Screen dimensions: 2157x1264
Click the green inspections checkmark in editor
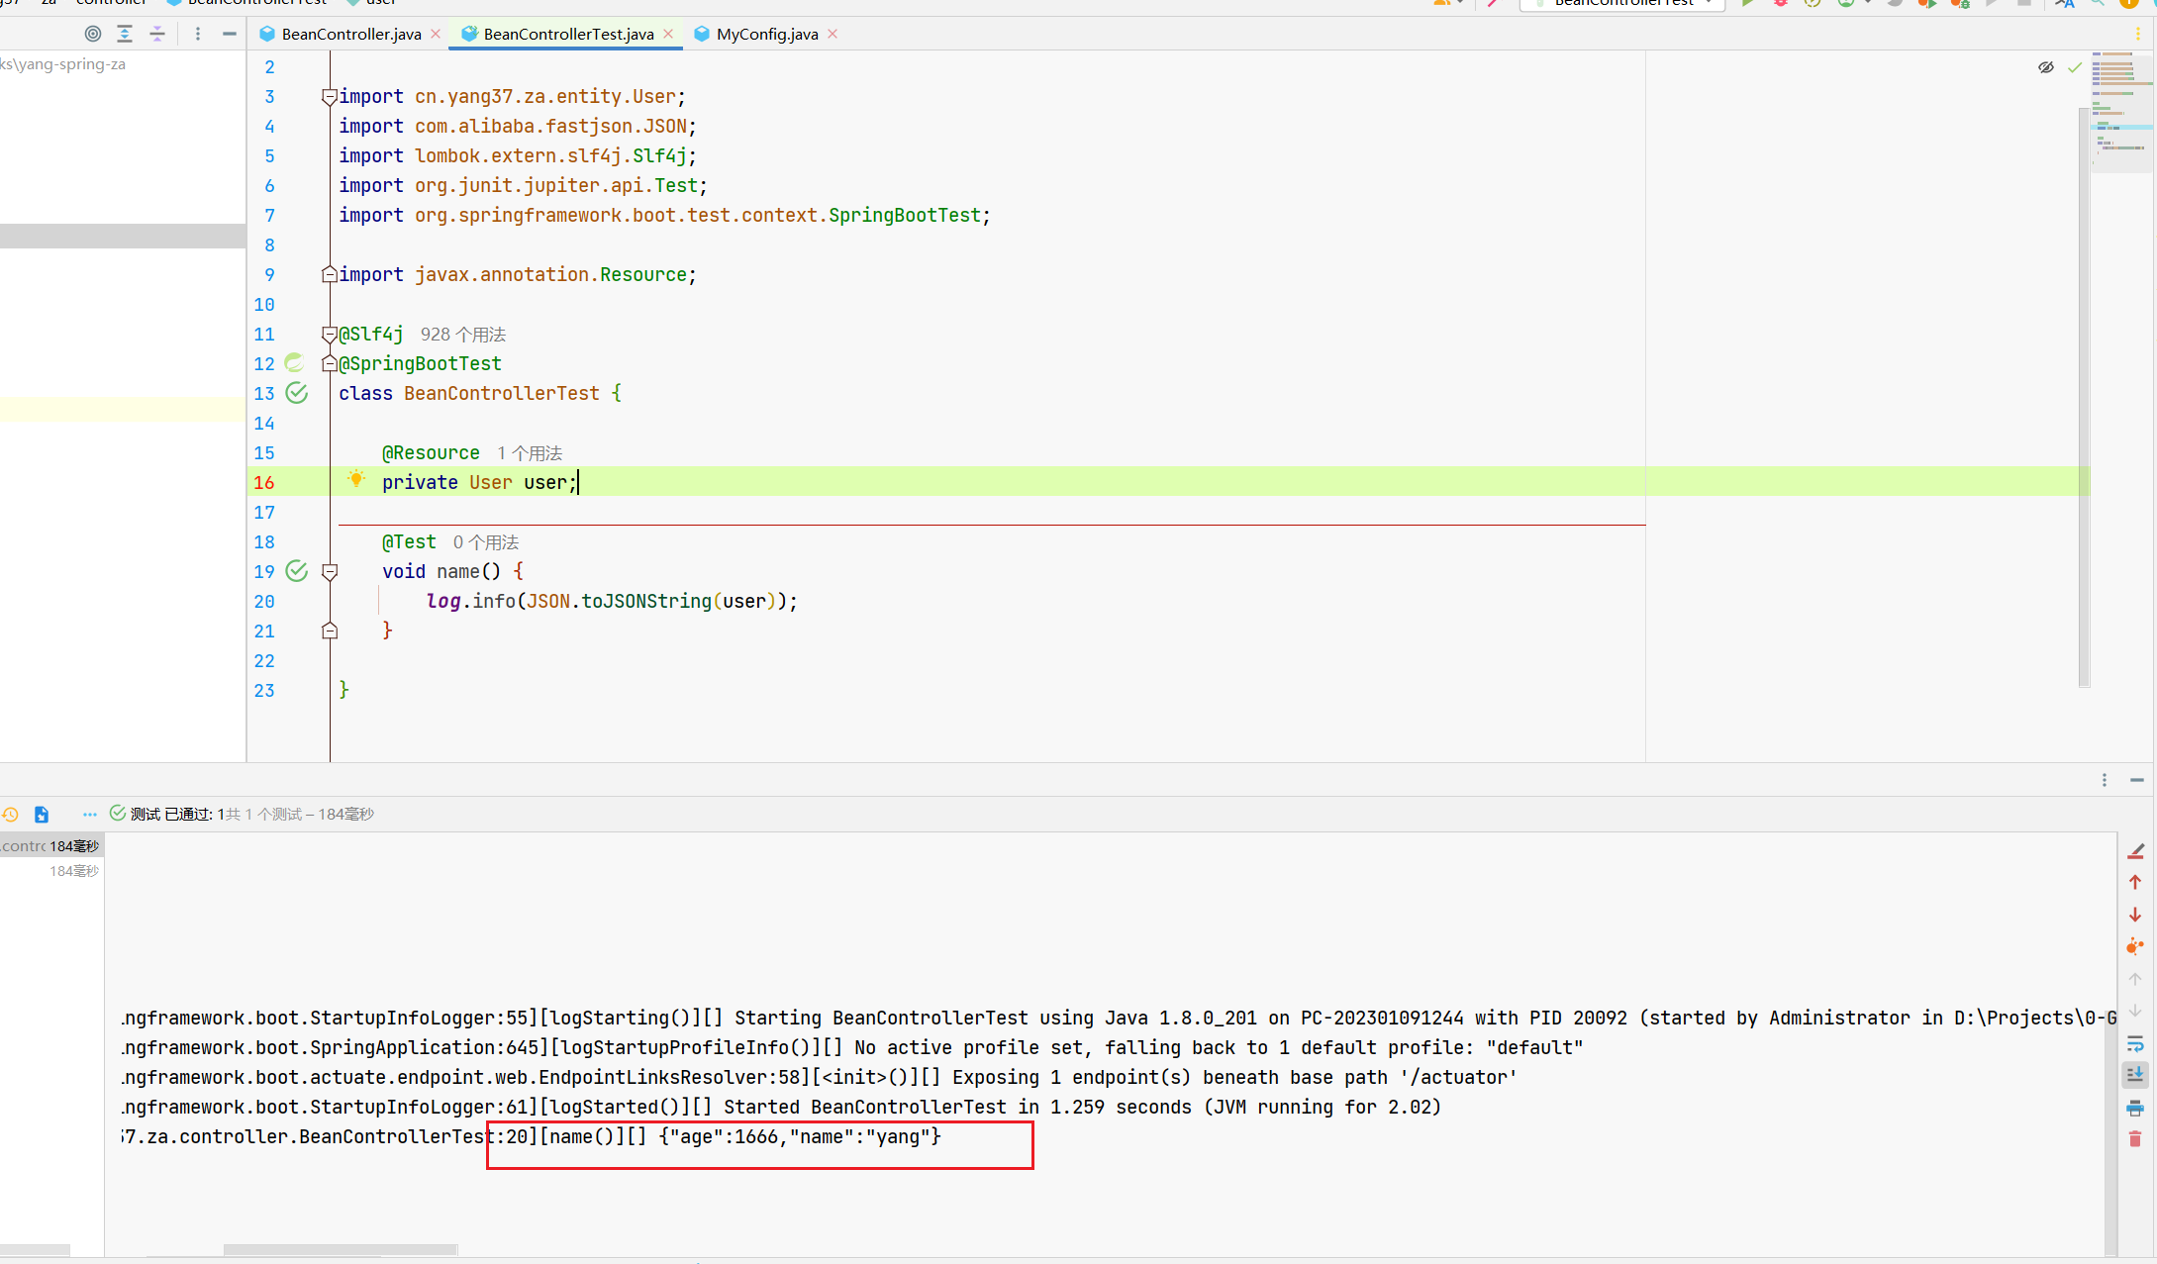[x=2075, y=67]
